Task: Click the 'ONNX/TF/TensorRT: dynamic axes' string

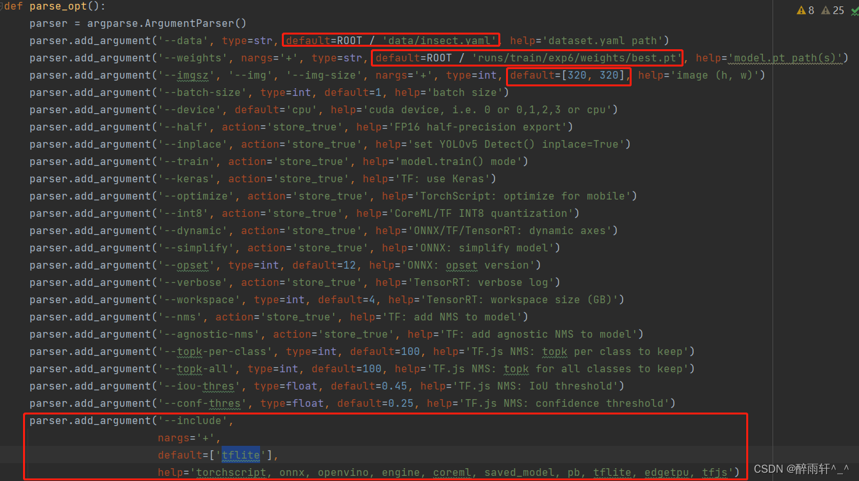Action: pos(509,231)
